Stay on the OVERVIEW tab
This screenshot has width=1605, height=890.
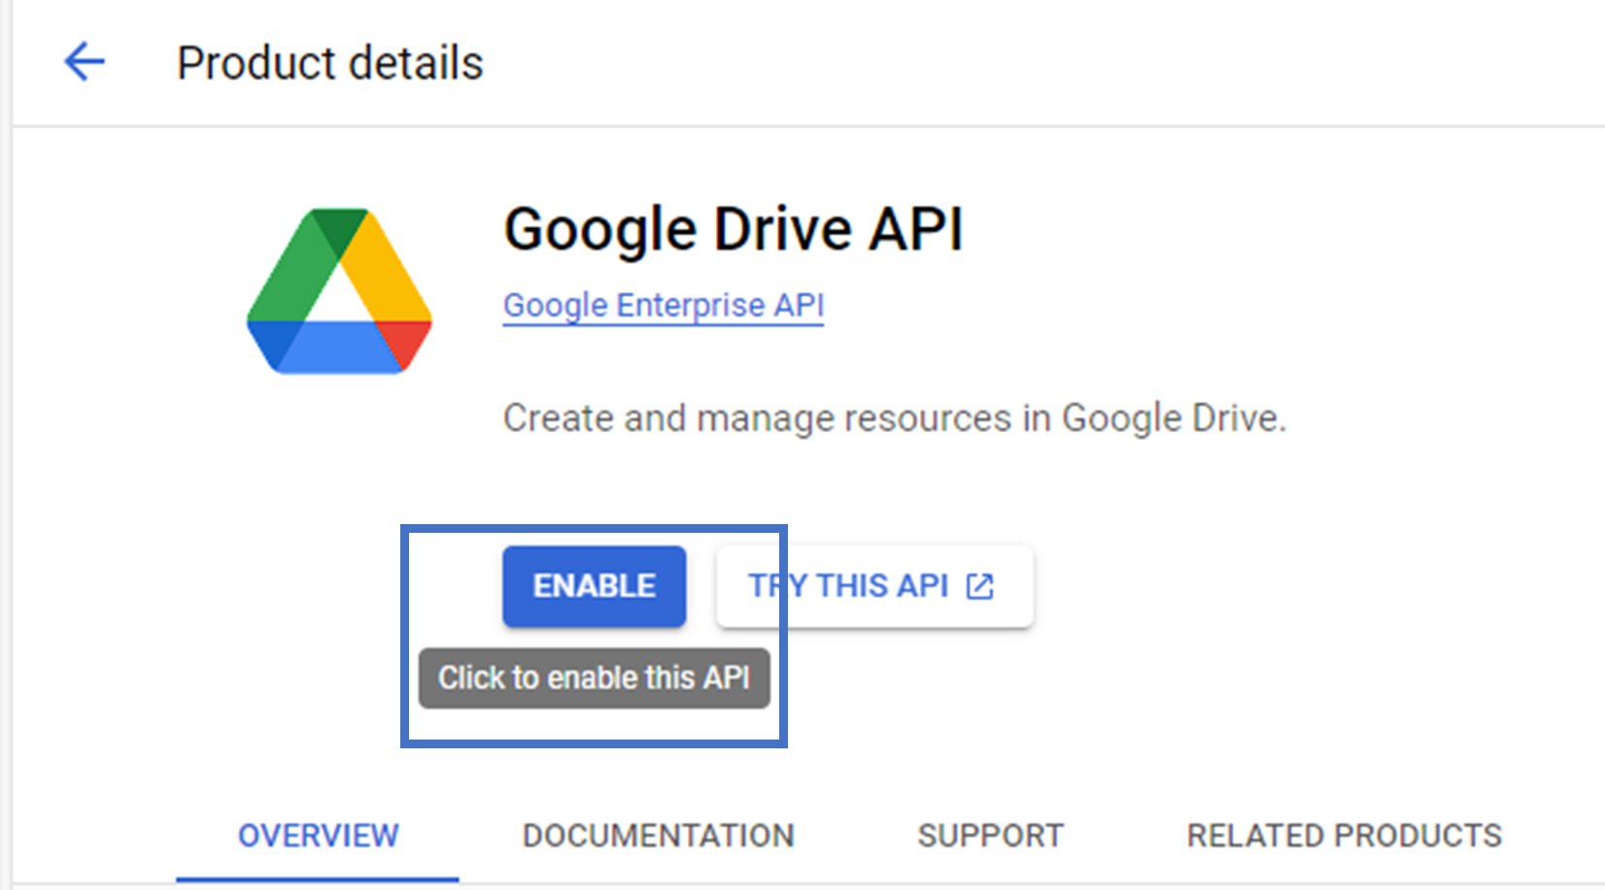(318, 835)
